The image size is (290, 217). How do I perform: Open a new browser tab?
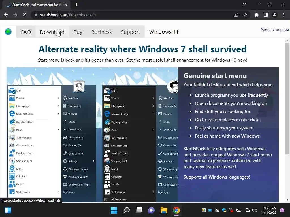(76, 5)
